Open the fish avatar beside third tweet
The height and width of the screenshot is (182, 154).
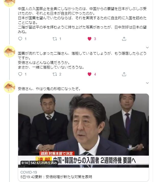click(9, 87)
